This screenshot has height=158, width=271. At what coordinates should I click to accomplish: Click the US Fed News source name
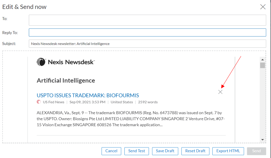(54, 102)
